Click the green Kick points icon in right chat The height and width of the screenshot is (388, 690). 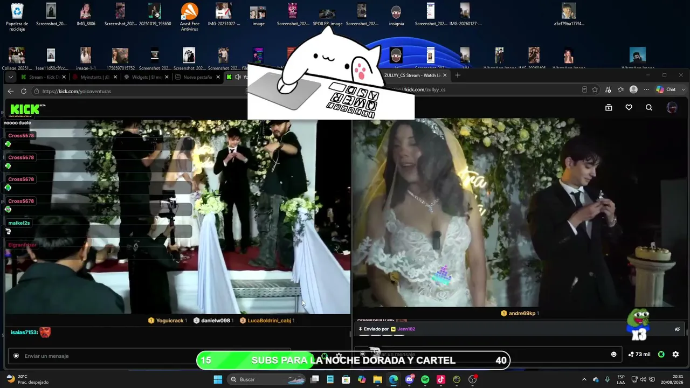661,354
